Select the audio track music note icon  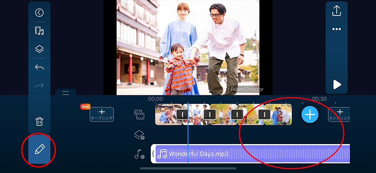pyautogui.click(x=139, y=154)
